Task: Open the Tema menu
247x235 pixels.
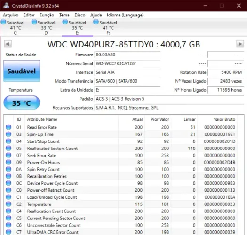Action: pos(64,15)
